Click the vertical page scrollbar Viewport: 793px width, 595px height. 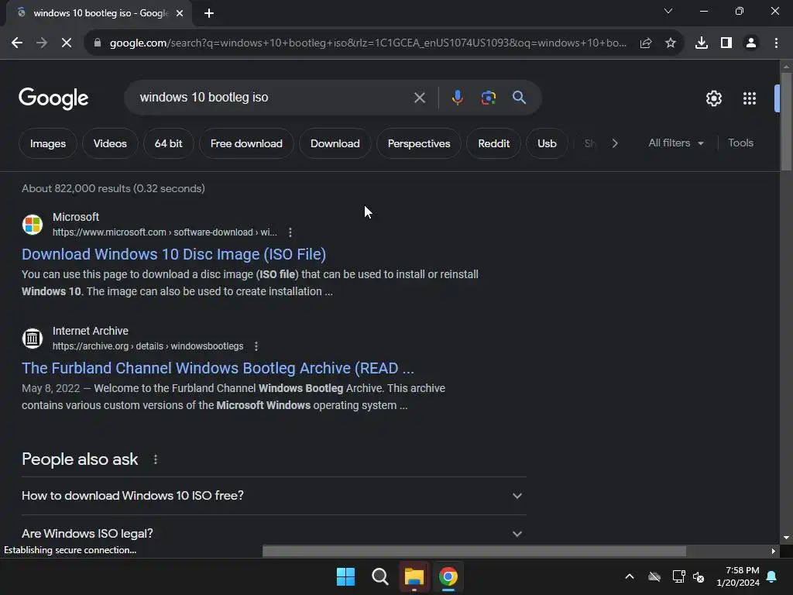[786, 122]
